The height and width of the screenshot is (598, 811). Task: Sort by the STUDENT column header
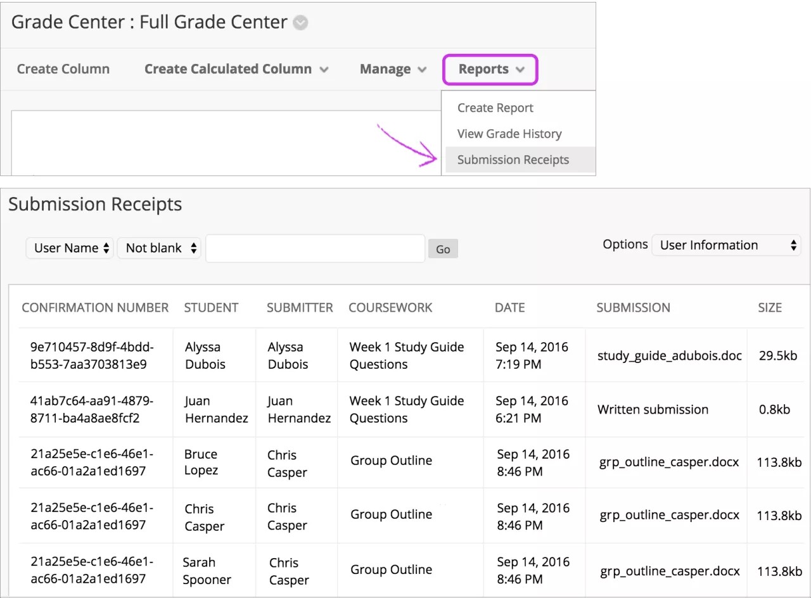click(211, 308)
